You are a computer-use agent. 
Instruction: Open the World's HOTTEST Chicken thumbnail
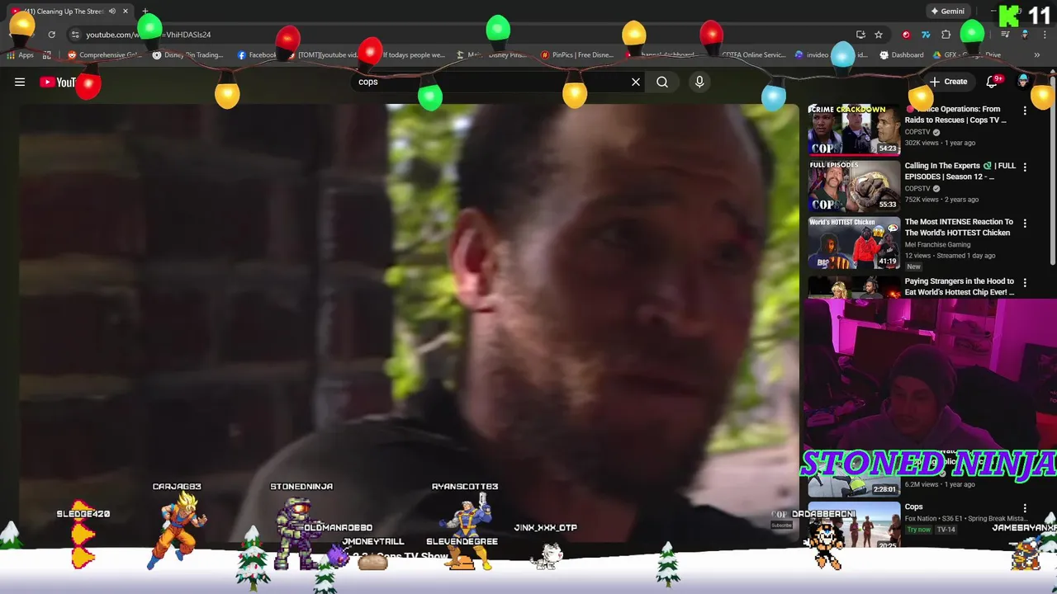click(x=854, y=243)
